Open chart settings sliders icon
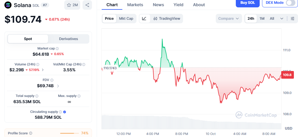 click(292, 19)
